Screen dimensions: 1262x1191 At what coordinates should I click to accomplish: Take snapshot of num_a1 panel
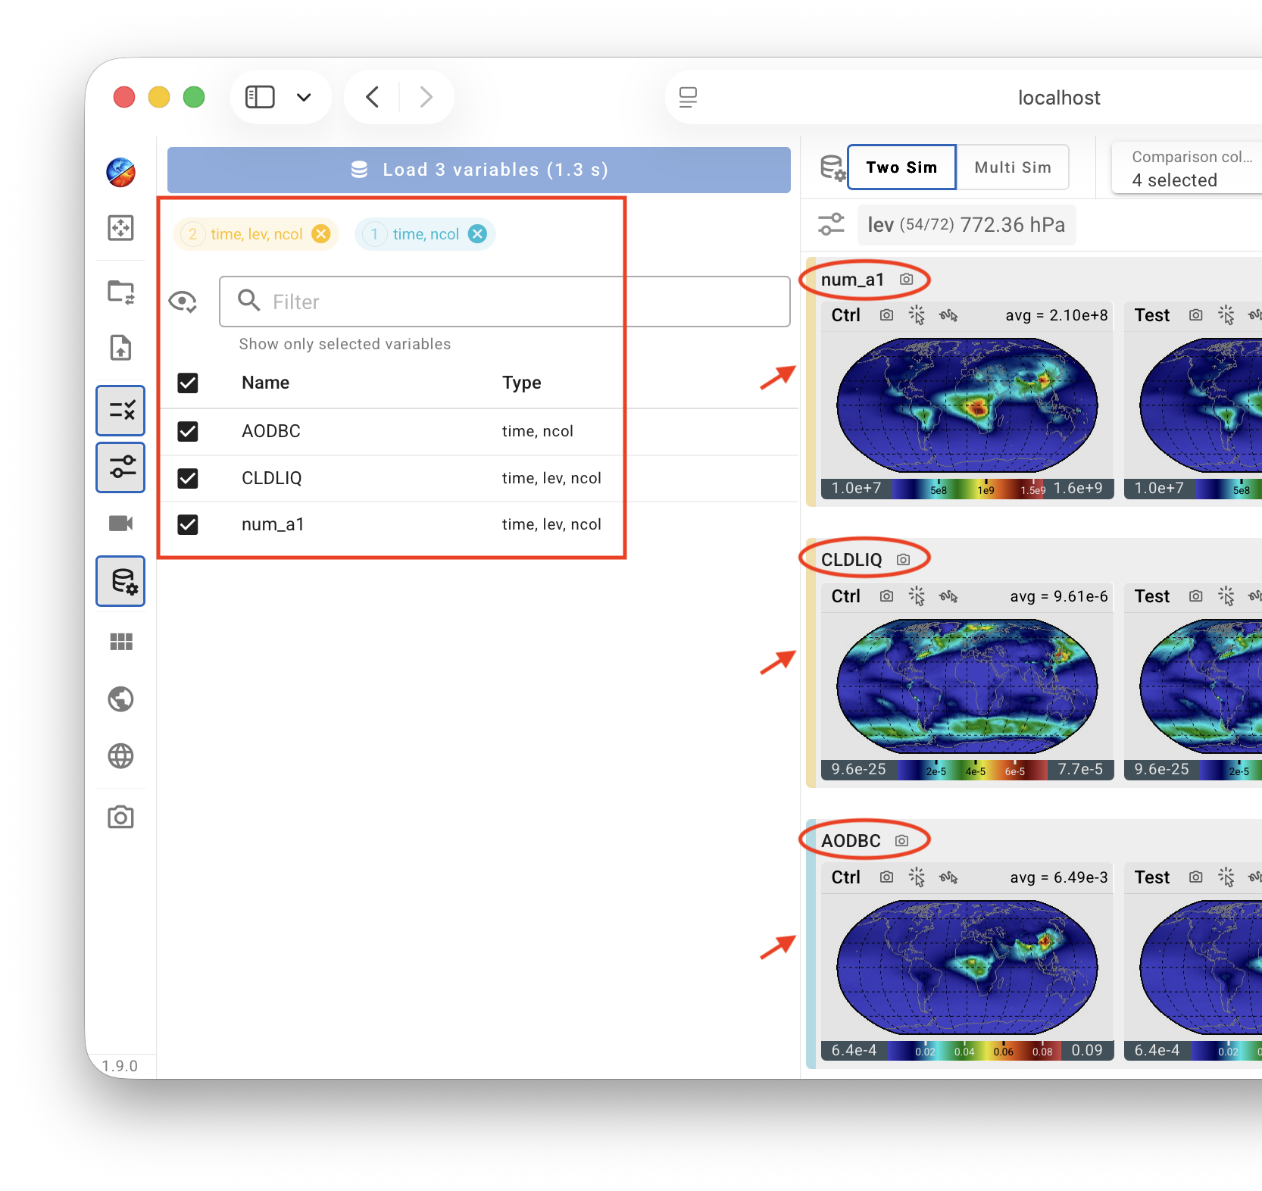[906, 280]
